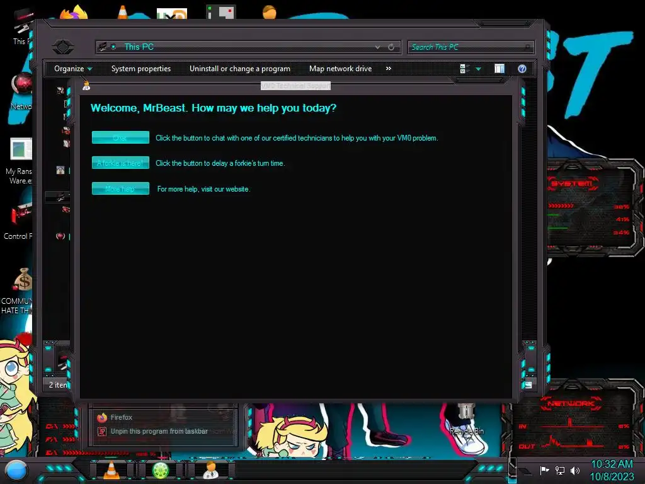Choose Map network drive

pos(341,69)
